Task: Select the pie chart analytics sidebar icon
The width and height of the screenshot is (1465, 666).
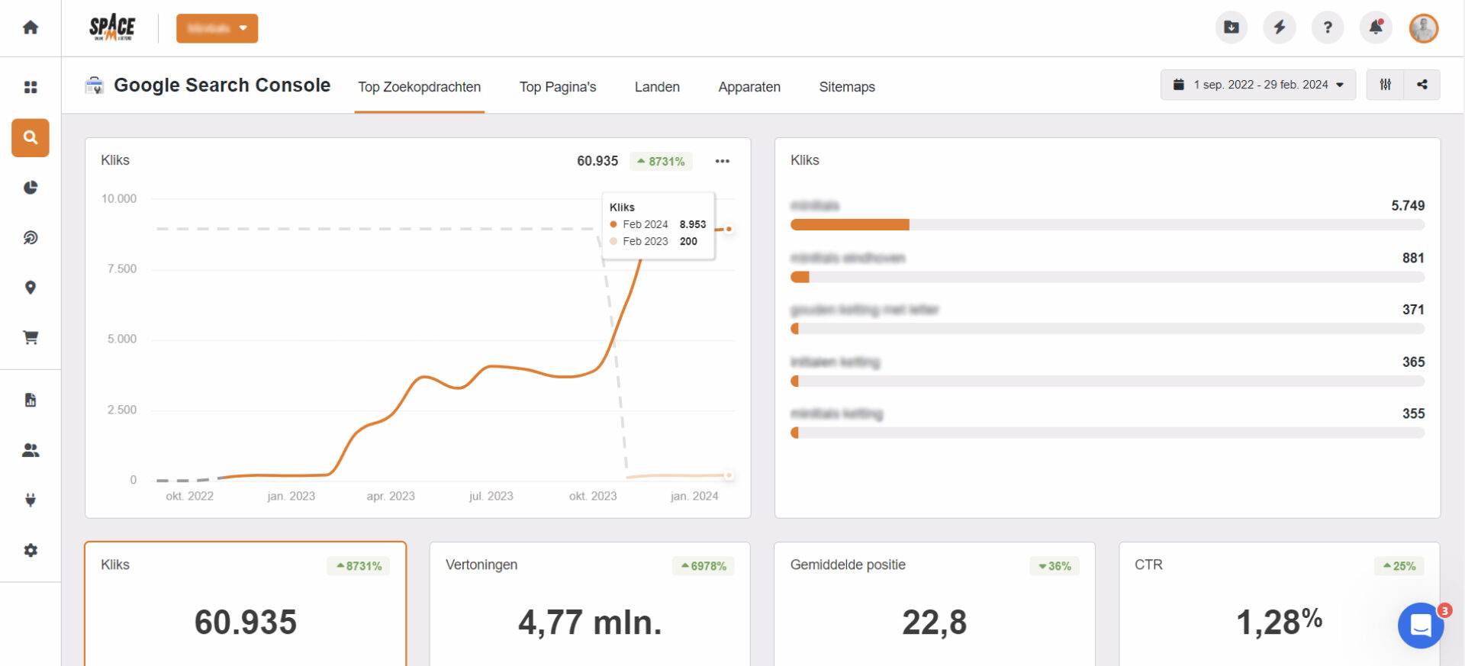Action: [31, 188]
